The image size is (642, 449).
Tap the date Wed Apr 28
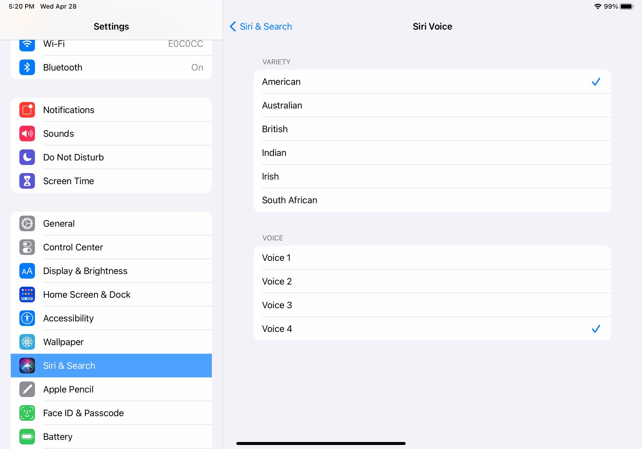[x=58, y=6]
